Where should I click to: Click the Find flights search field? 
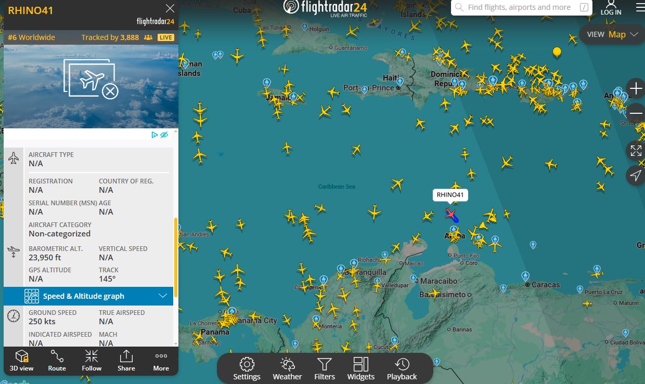point(521,7)
